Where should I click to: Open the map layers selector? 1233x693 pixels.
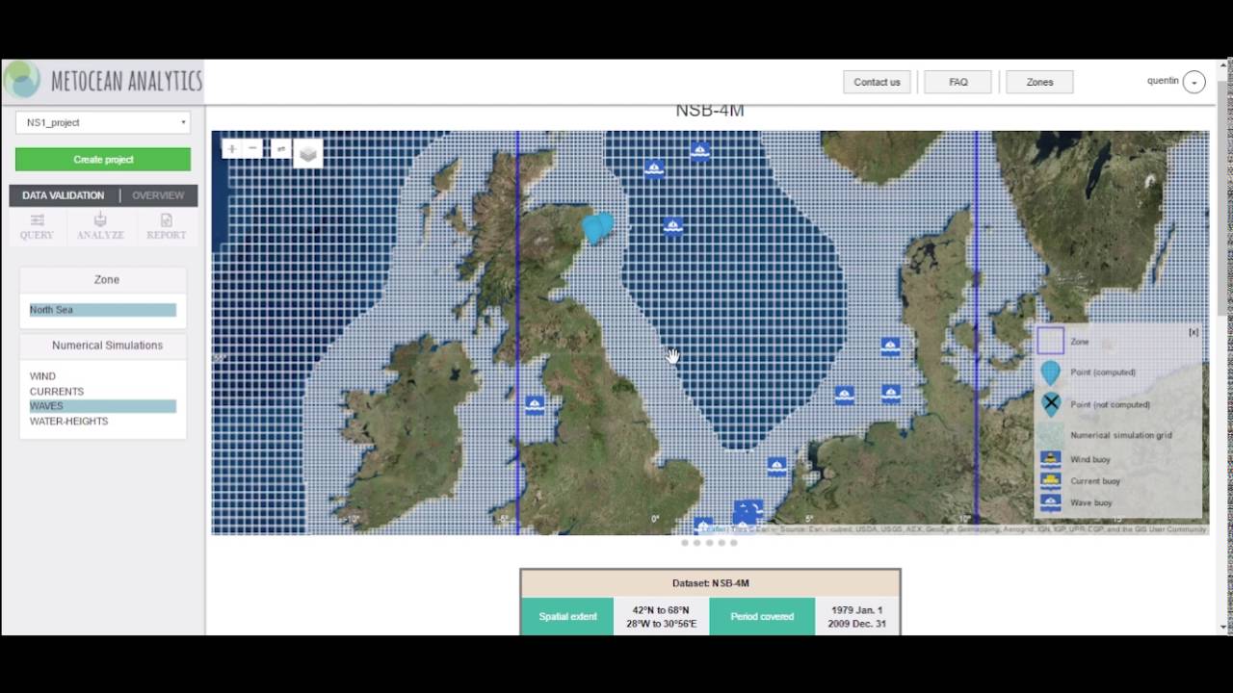coord(307,153)
